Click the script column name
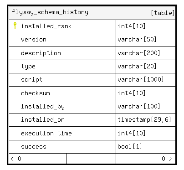Screen dimensions: 184x170 point(32,80)
